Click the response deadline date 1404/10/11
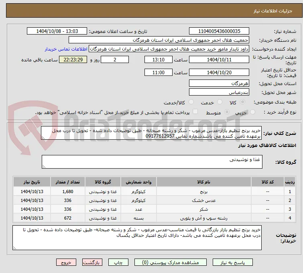 click(219, 59)
